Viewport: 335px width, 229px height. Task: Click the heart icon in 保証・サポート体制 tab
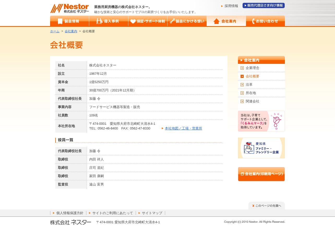click(x=133, y=21)
